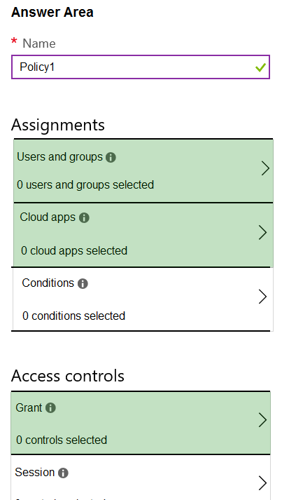This screenshot has width=282, height=500.
Task: Expand the Grant row chevron
Action: (262, 420)
